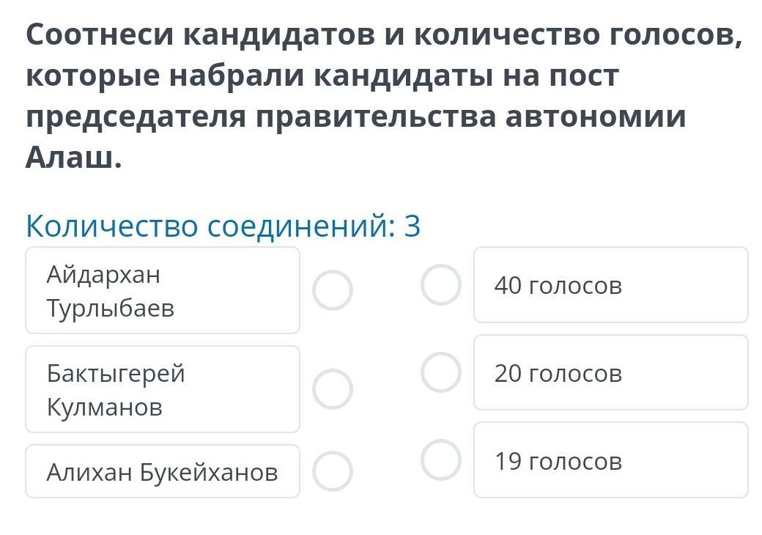
Task: Select the circle left of 40 голосов
Action: pos(441,285)
